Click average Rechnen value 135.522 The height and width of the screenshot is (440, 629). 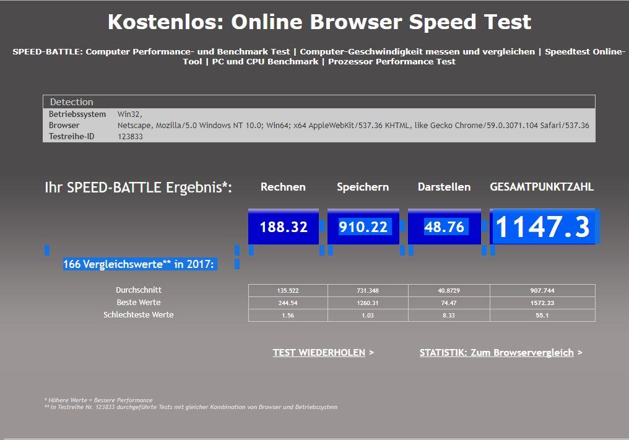pos(288,290)
